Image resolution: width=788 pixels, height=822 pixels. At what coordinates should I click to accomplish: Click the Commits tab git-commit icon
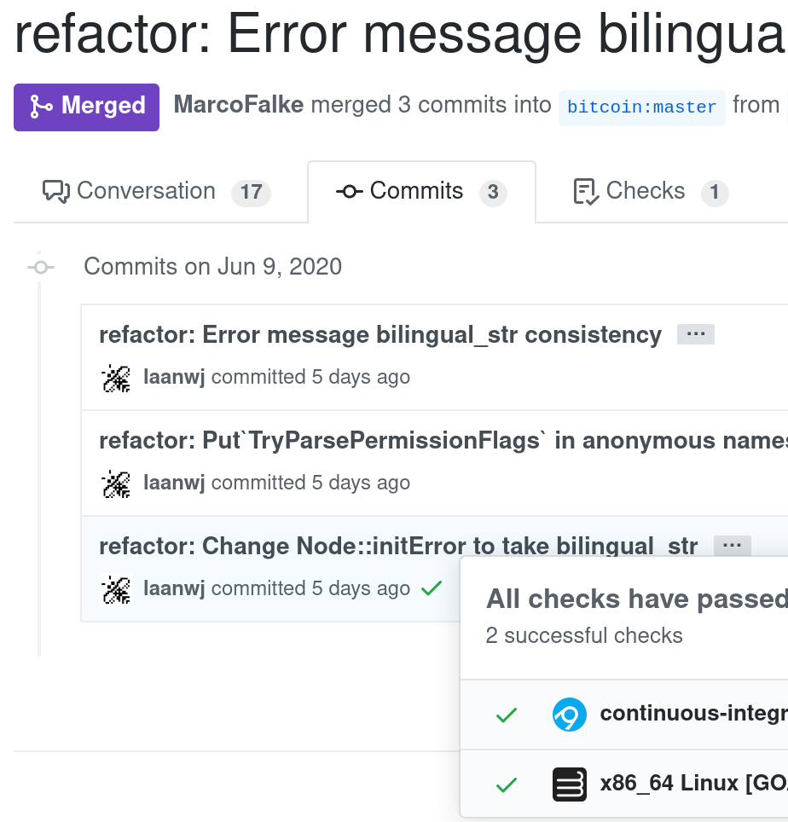tap(349, 191)
